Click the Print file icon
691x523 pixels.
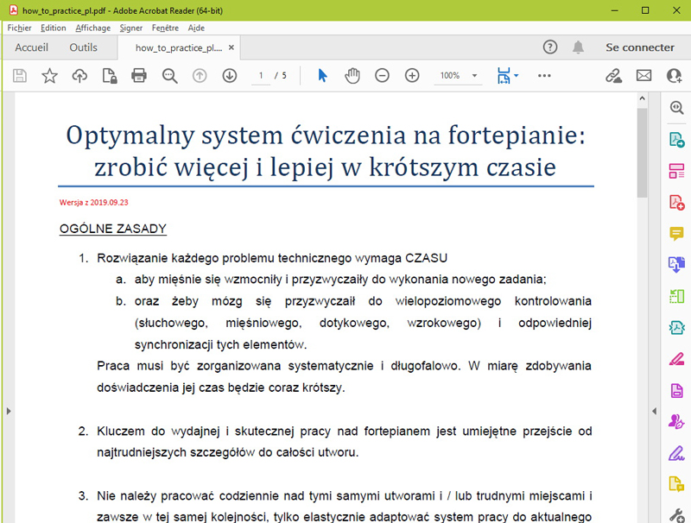(138, 76)
